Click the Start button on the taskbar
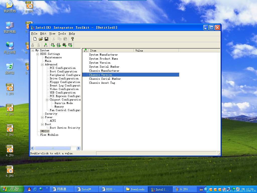The image size is (257, 193). click(12, 189)
